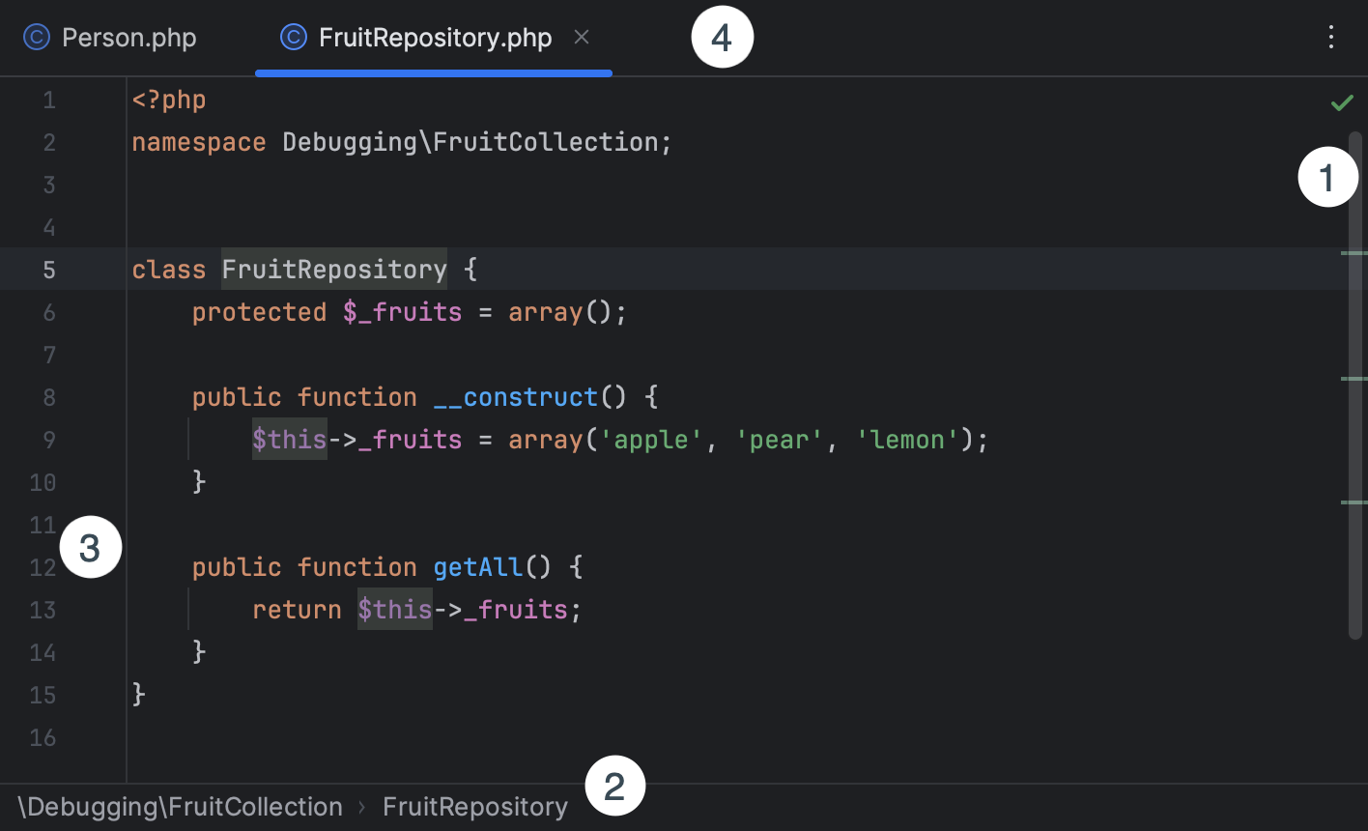Click the getAll function name
This screenshot has height=831, width=1368.
point(477,567)
